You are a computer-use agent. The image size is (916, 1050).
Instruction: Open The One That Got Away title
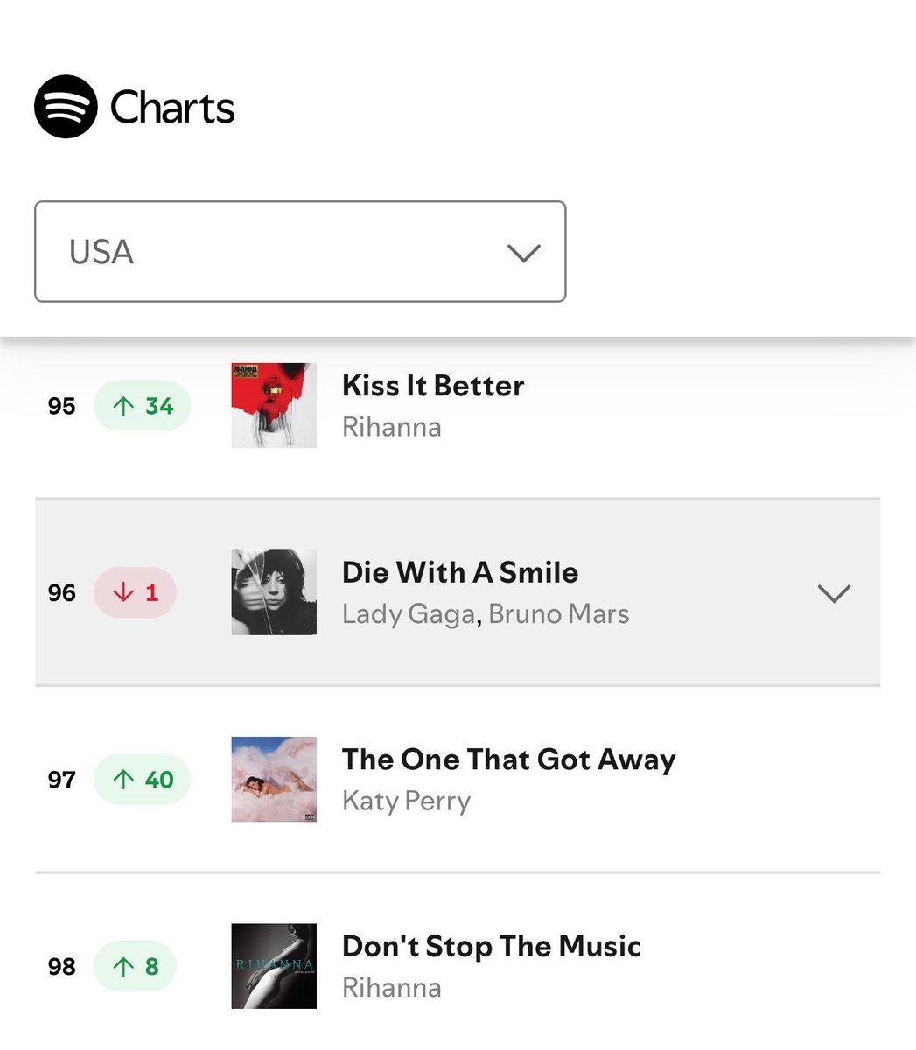509,759
